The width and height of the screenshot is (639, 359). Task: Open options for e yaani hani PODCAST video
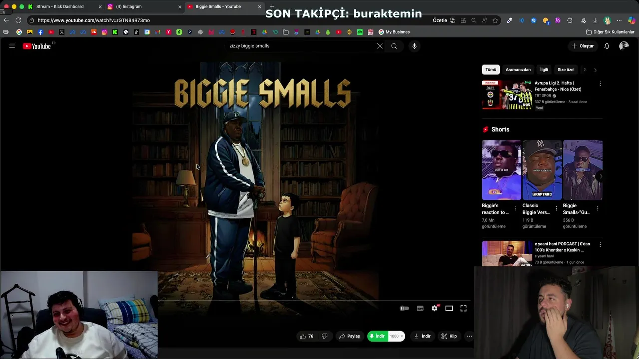pos(600,245)
